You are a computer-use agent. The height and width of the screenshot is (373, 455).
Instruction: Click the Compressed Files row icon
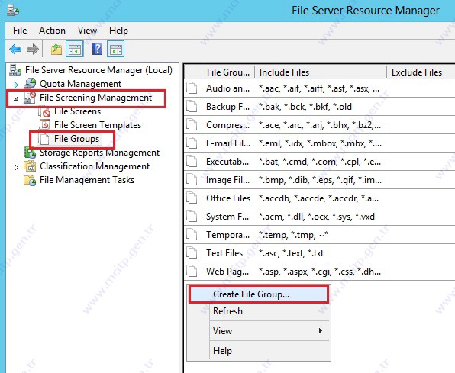(x=192, y=125)
